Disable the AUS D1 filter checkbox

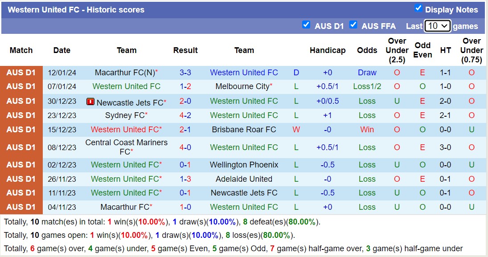[x=307, y=25]
